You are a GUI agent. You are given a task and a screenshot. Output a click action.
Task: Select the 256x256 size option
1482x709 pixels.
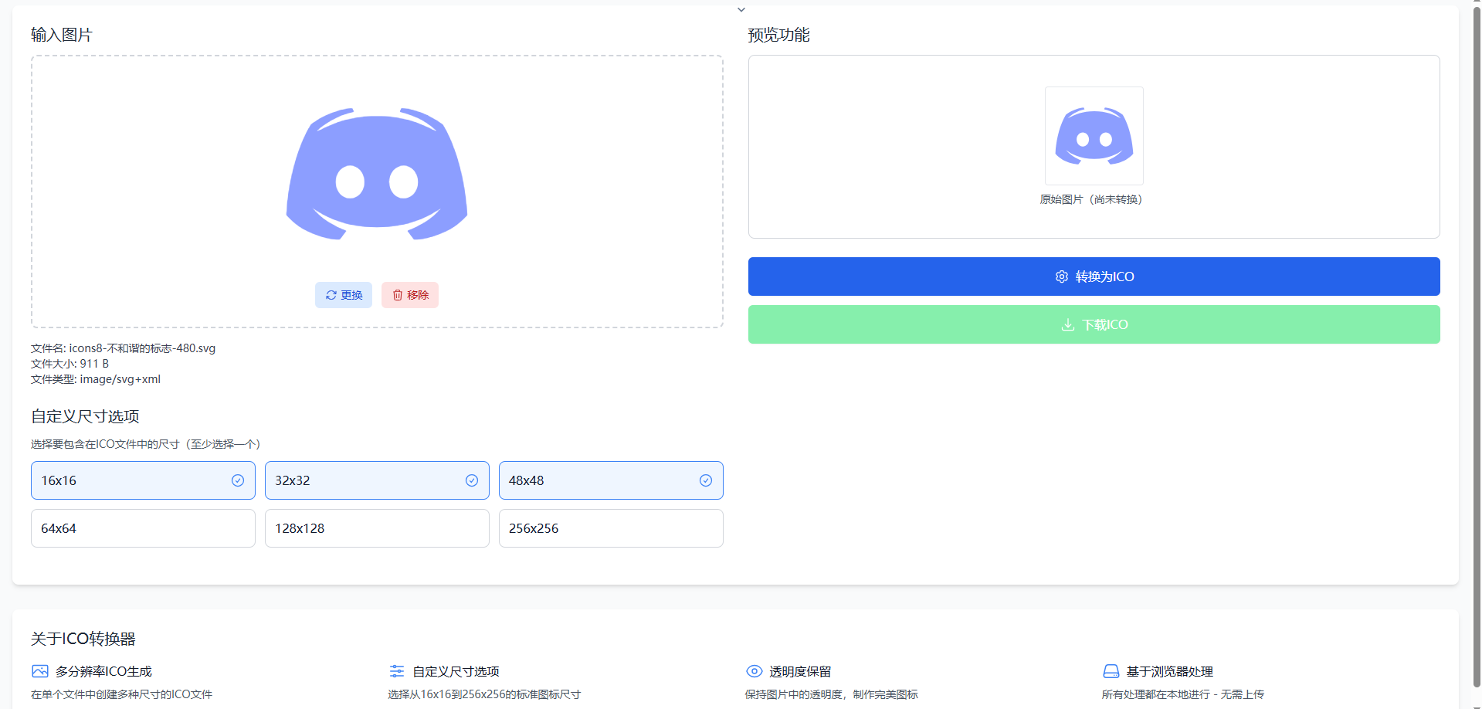(610, 528)
